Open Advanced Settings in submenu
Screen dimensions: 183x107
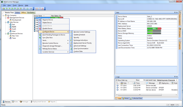pyautogui.click(x=83, y=46)
